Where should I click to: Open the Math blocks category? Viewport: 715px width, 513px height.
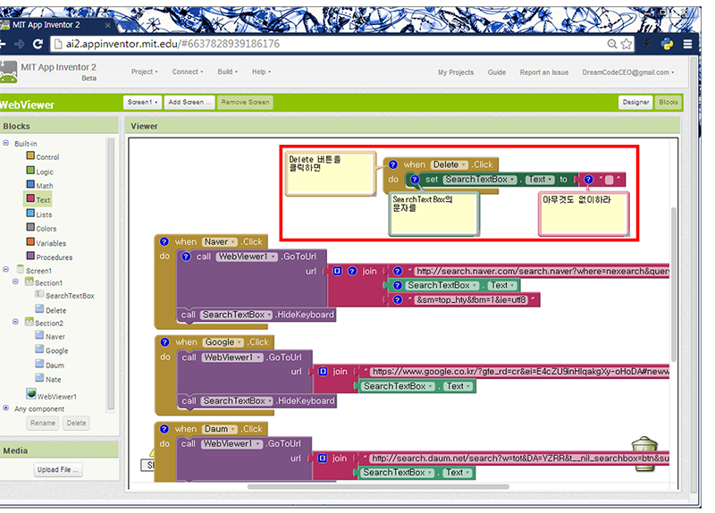pyautogui.click(x=39, y=185)
